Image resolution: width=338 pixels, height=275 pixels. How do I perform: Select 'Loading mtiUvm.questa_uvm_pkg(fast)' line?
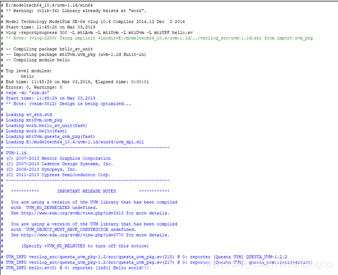pos(50,137)
